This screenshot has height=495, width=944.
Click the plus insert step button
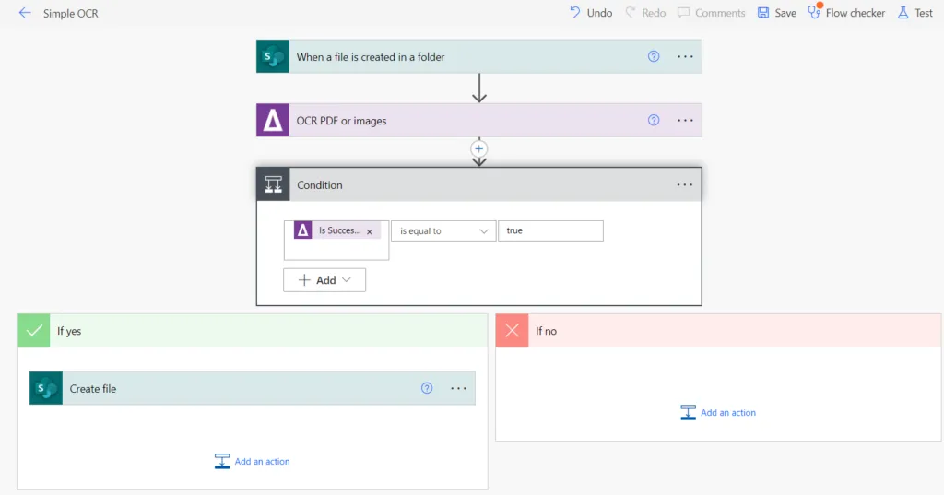(x=478, y=148)
